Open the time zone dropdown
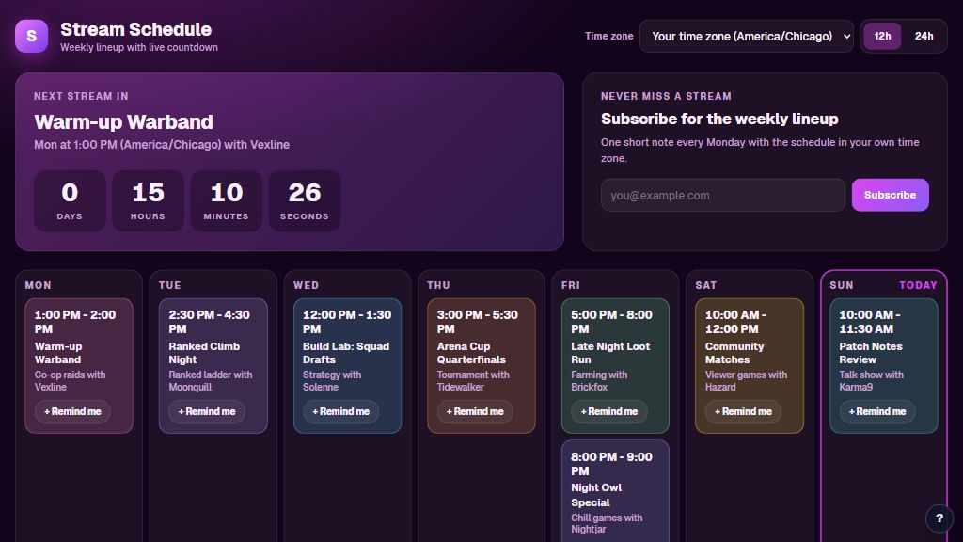This screenshot has width=963, height=542. pos(746,37)
